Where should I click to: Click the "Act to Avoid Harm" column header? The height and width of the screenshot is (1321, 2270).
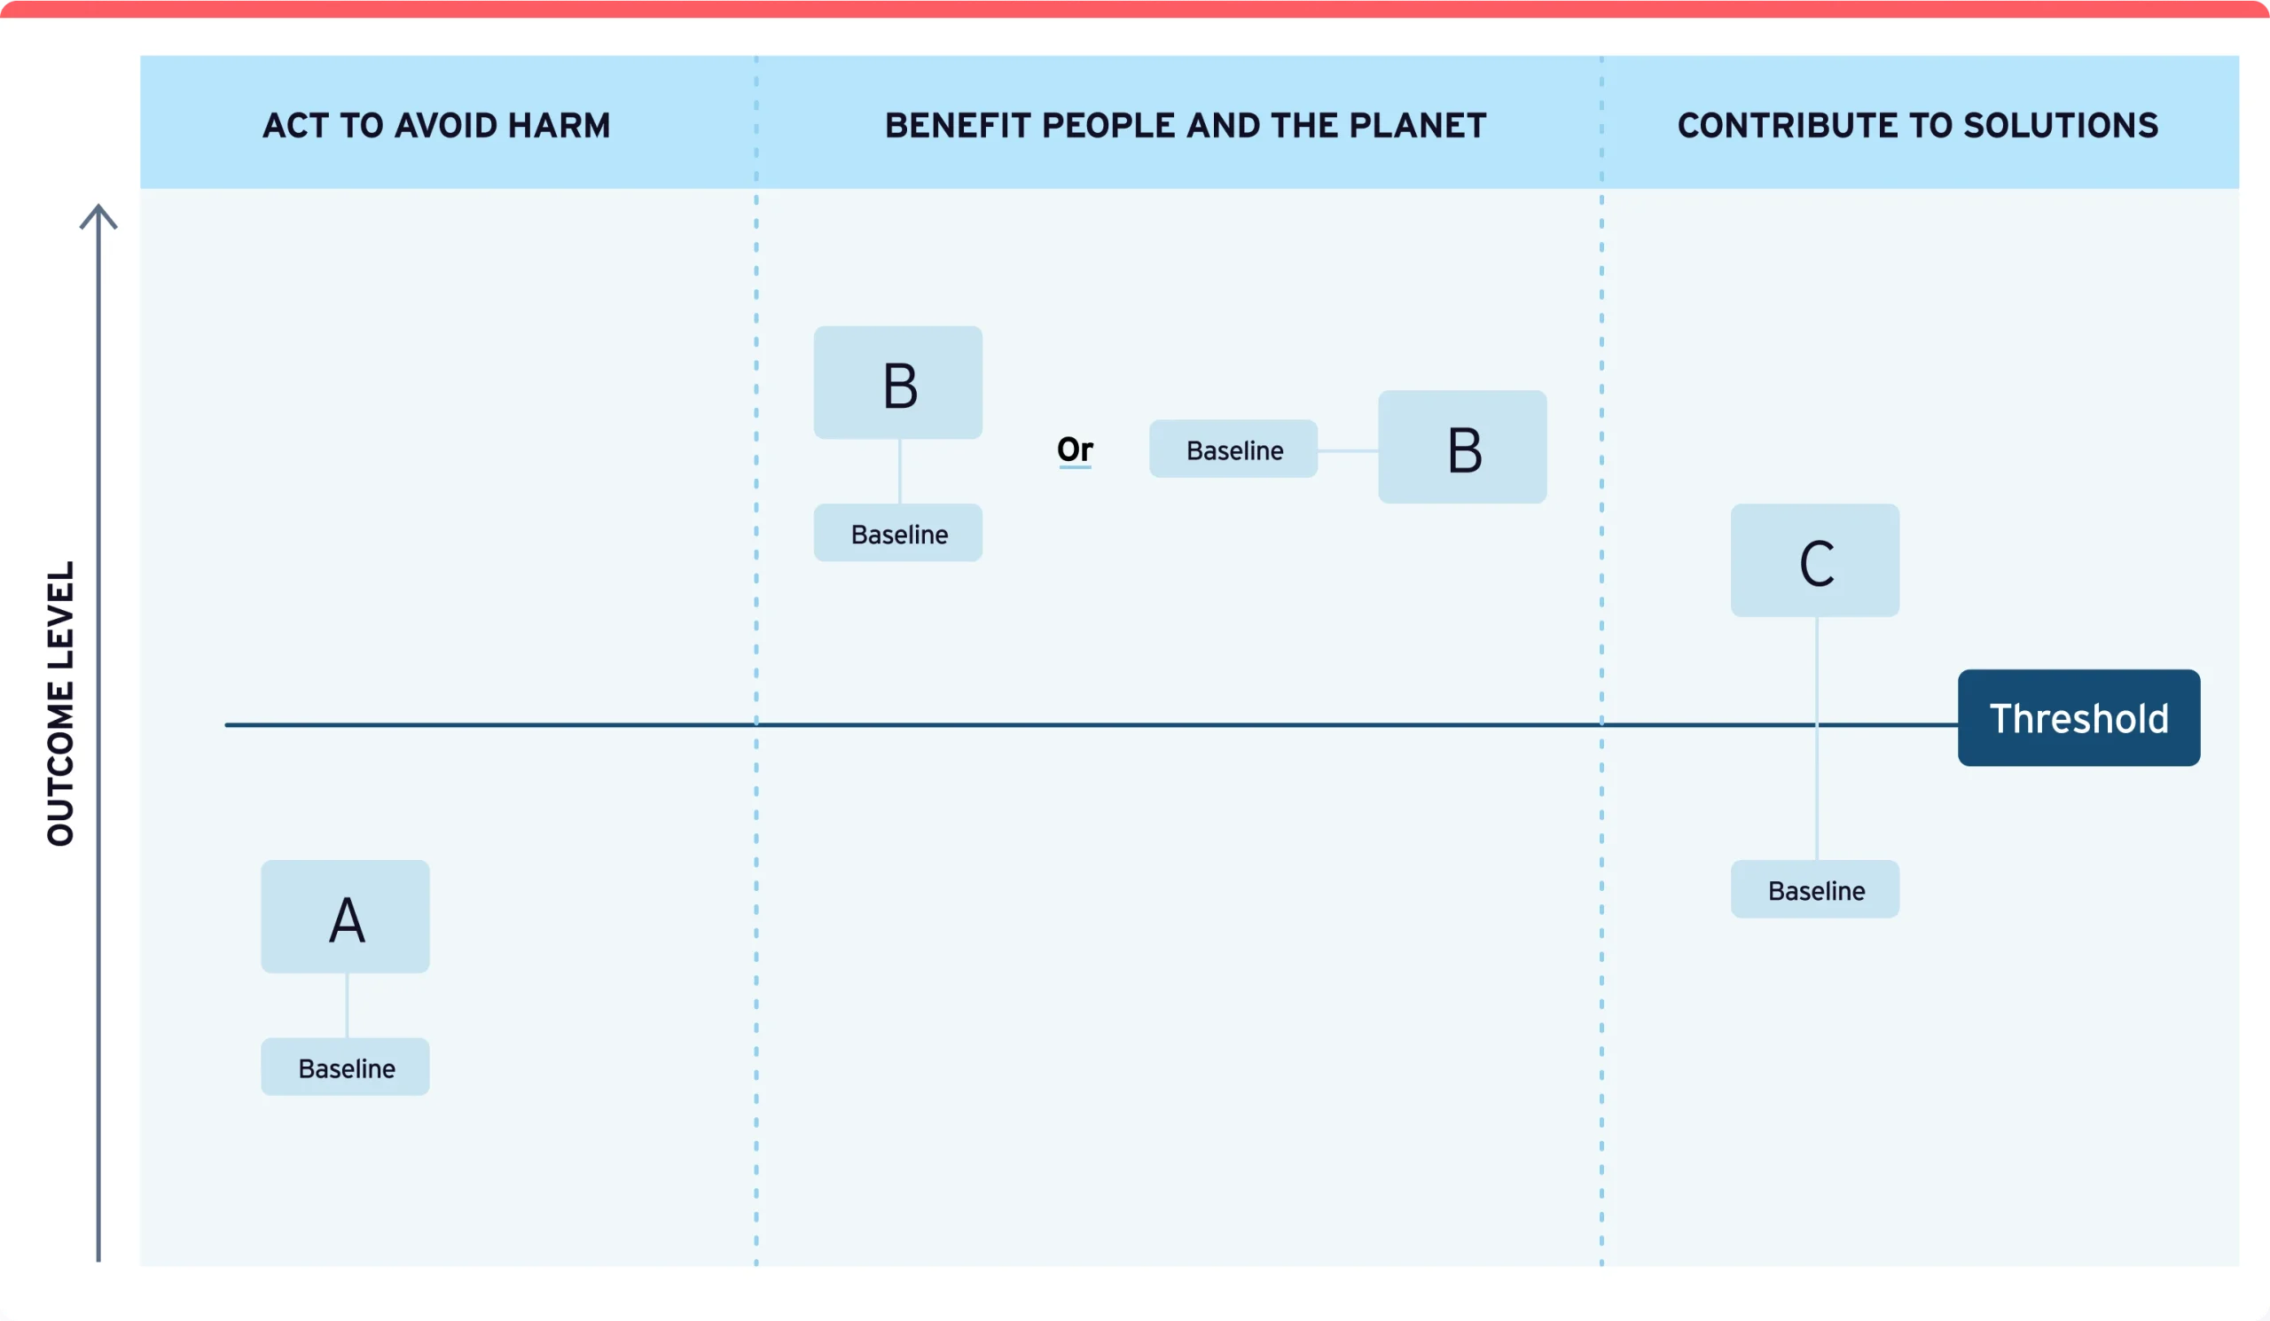pos(437,125)
